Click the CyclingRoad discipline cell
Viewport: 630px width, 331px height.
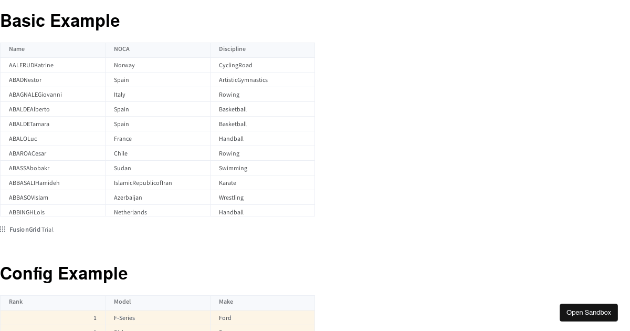point(236,65)
